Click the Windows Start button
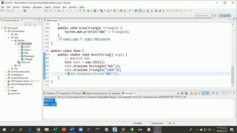The image size is (237, 133). [x=4, y=129]
